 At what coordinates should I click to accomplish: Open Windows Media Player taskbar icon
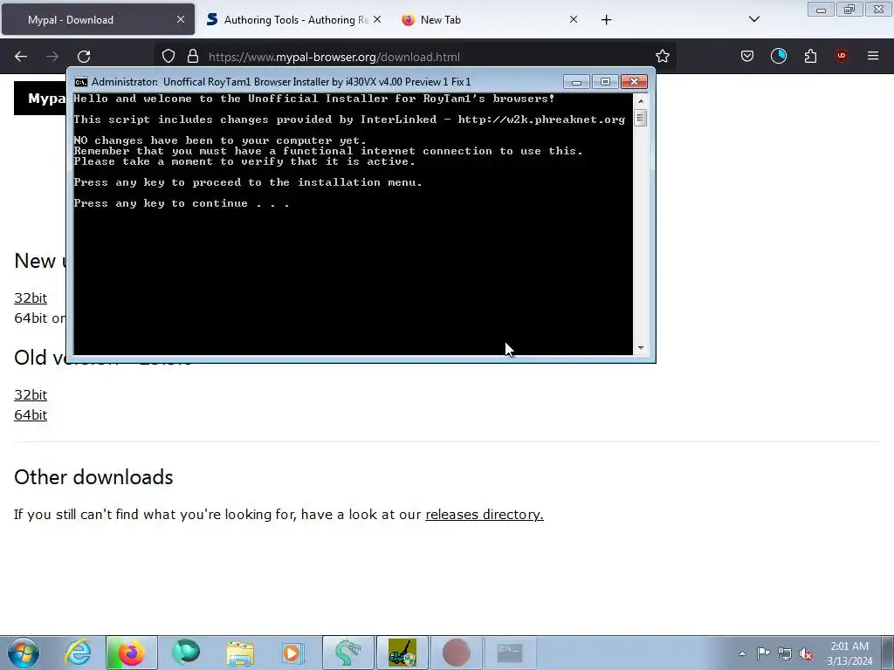(x=293, y=653)
